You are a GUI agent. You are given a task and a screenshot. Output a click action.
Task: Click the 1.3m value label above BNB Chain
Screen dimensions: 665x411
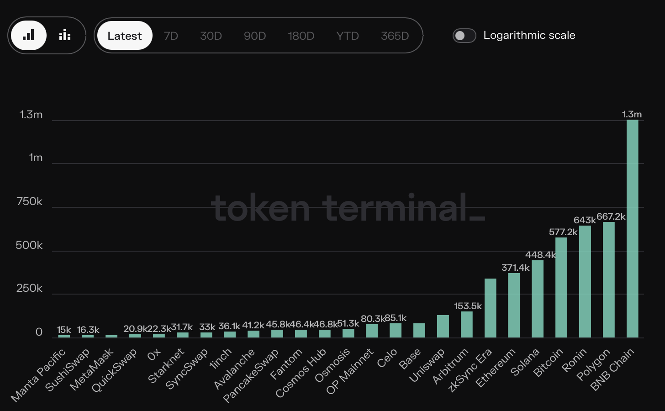[x=632, y=114]
